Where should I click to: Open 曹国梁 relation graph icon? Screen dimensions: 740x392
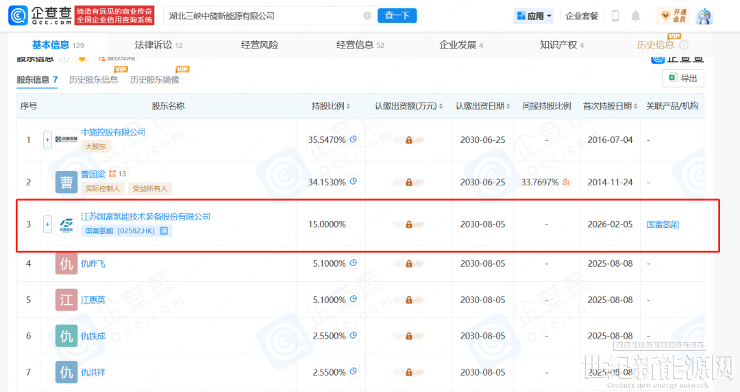(112, 174)
